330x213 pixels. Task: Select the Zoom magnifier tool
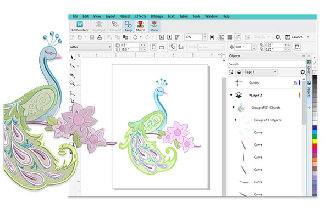click(x=72, y=83)
